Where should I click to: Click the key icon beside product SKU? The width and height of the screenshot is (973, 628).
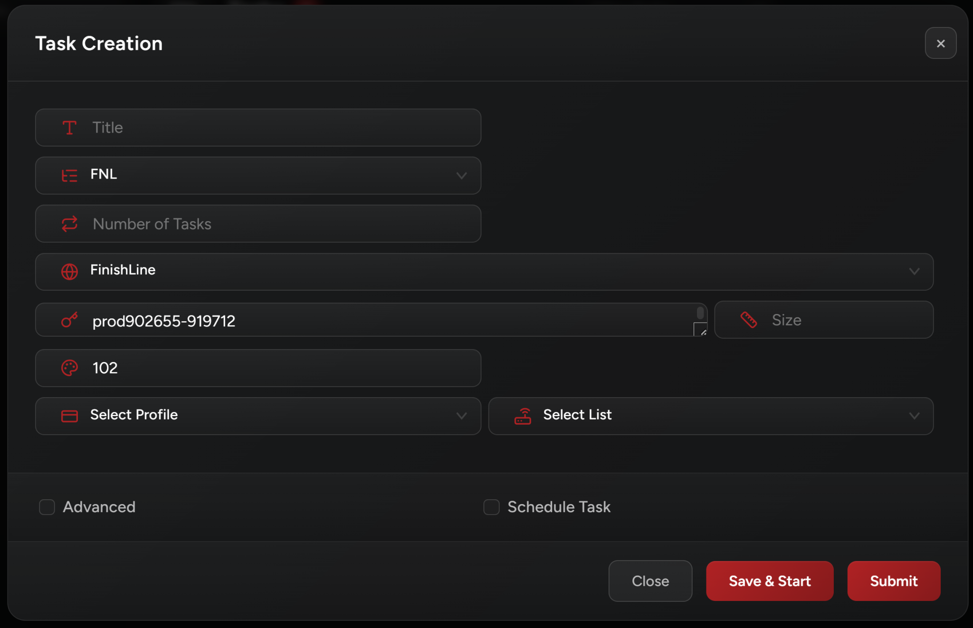pyautogui.click(x=69, y=320)
